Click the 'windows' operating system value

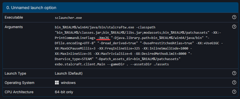[x=68, y=83]
